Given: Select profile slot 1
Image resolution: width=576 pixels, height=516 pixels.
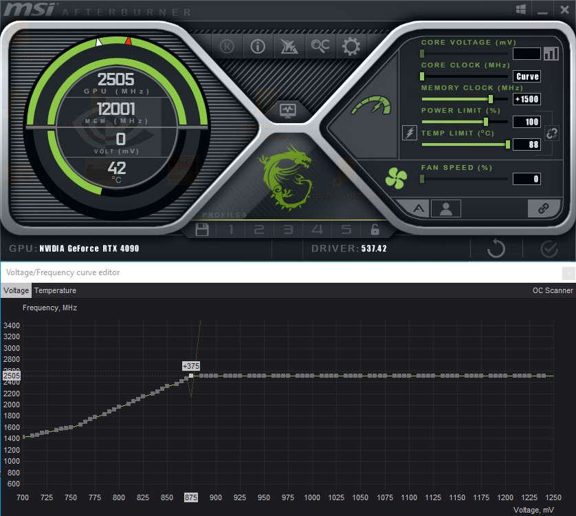Looking at the screenshot, I should [x=231, y=230].
